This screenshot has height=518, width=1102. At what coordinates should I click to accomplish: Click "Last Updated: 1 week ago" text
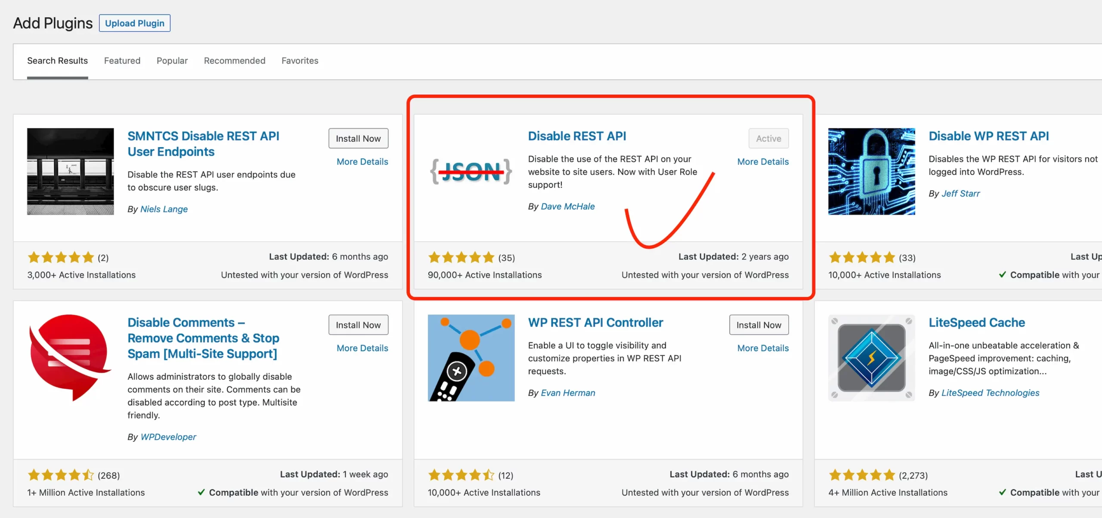point(334,475)
